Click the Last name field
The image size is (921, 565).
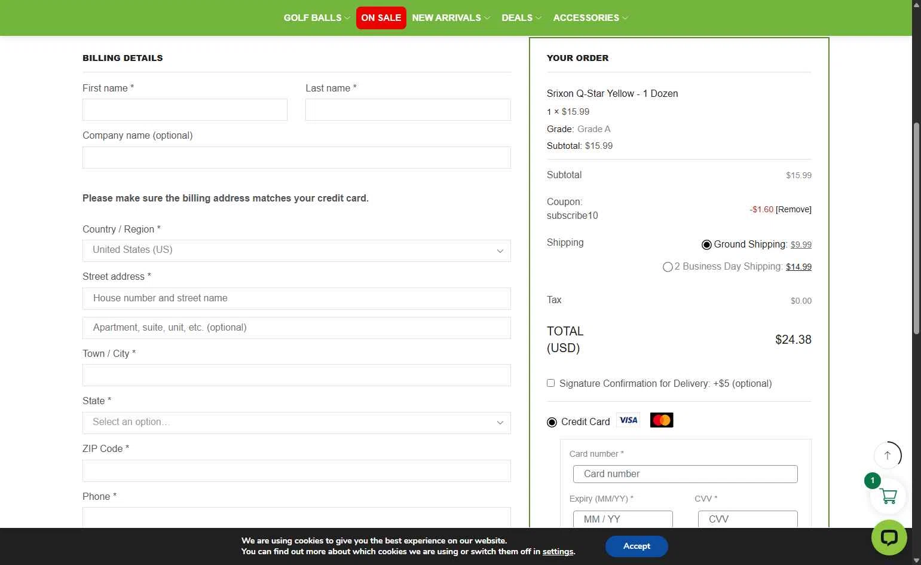(x=408, y=110)
